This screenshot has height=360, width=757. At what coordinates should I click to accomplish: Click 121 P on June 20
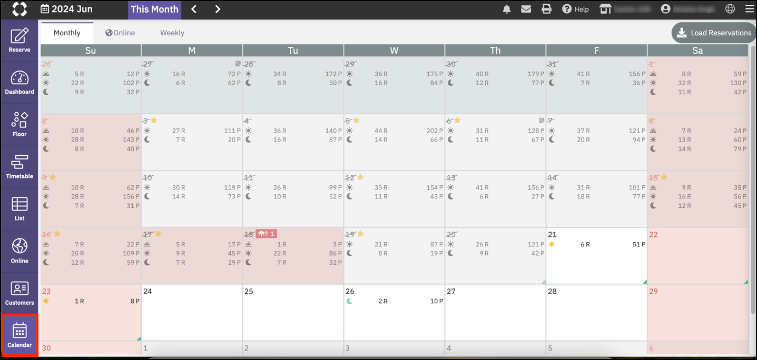[536, 244]
